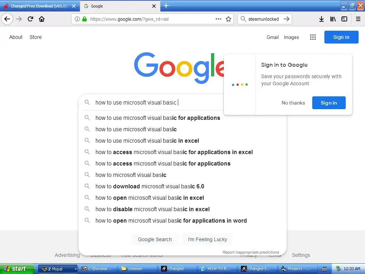Select suggestion 'how to use microsoft visual basic in excel'
This screenshot has height=274, width=365.
click(x=182, y=141)
